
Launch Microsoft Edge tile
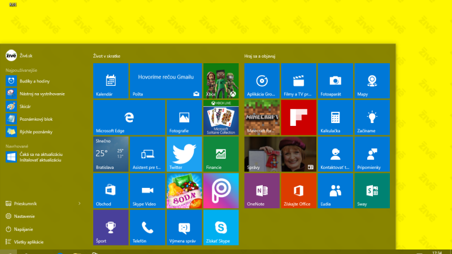click(x=129, y=117)
